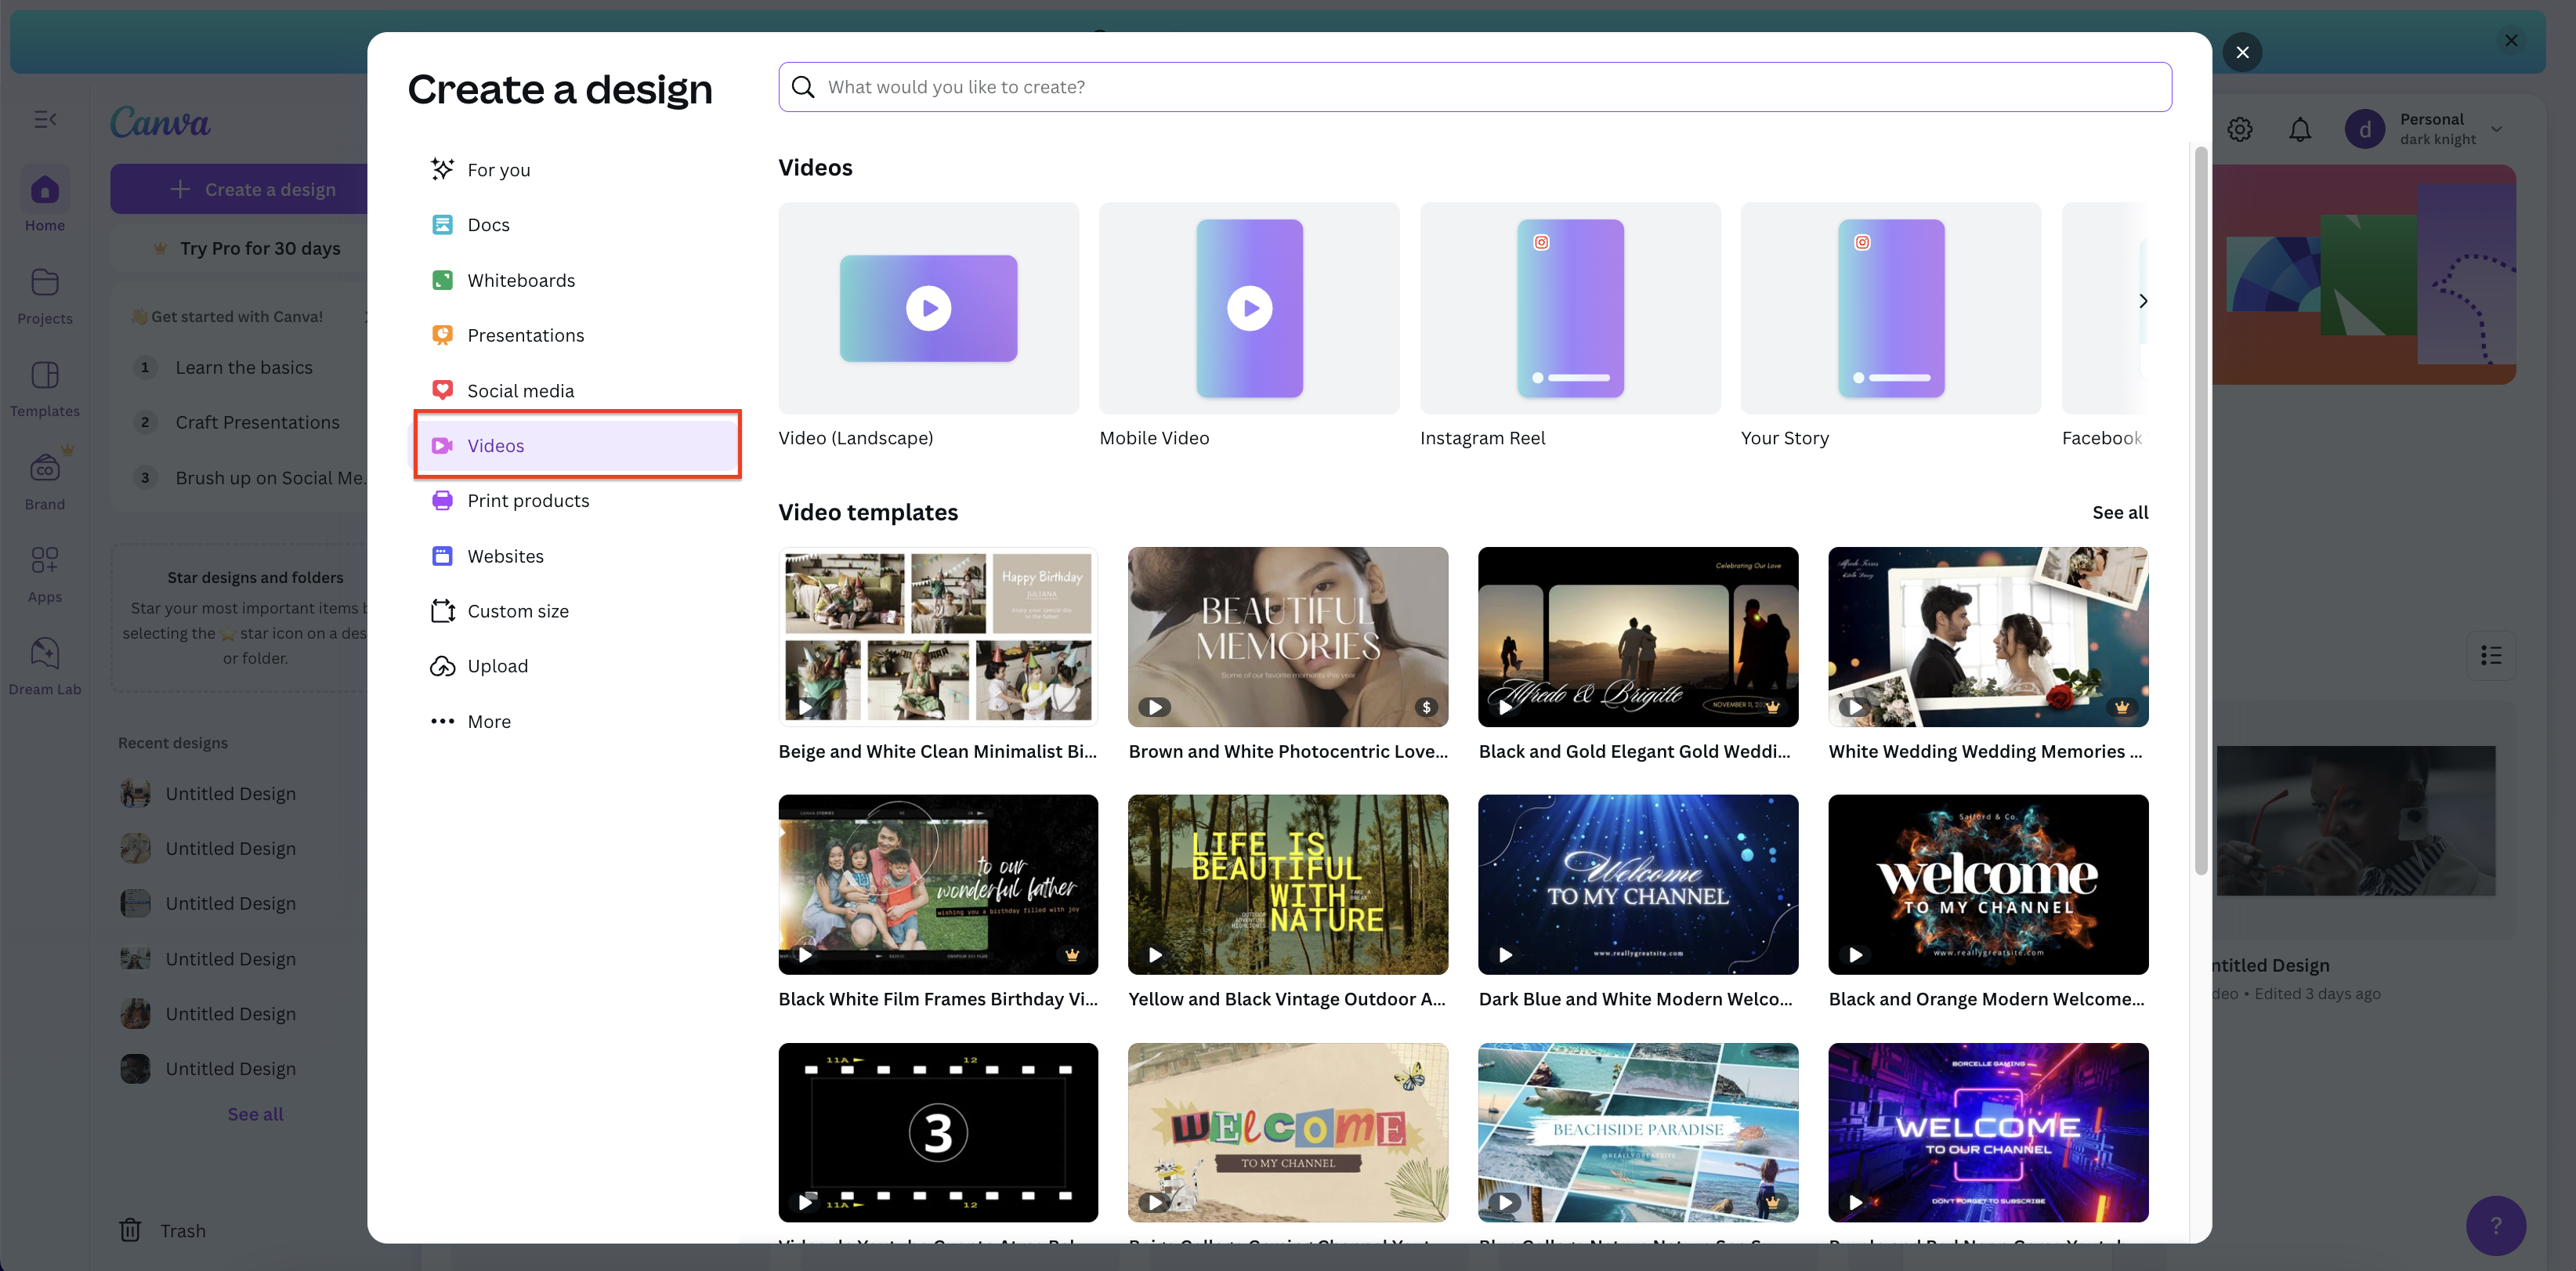Expand the More design categories
The height and width of the screenshot is (1271, 2576).
[488, 721]
